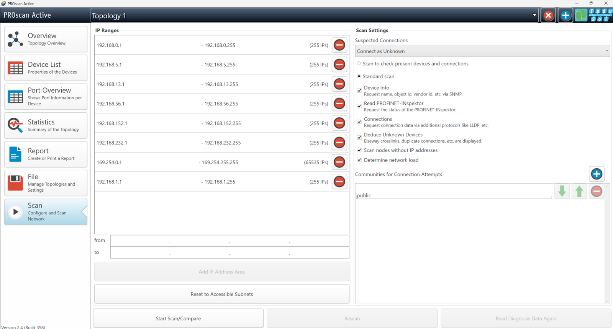Move public community down with green arrow
The height and width of the screenshot is (329, 613).
tap(562, 191)
